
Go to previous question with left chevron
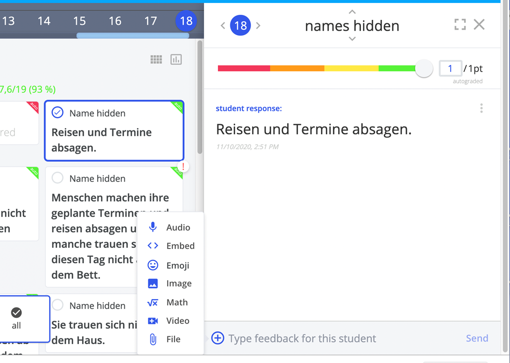223,25
